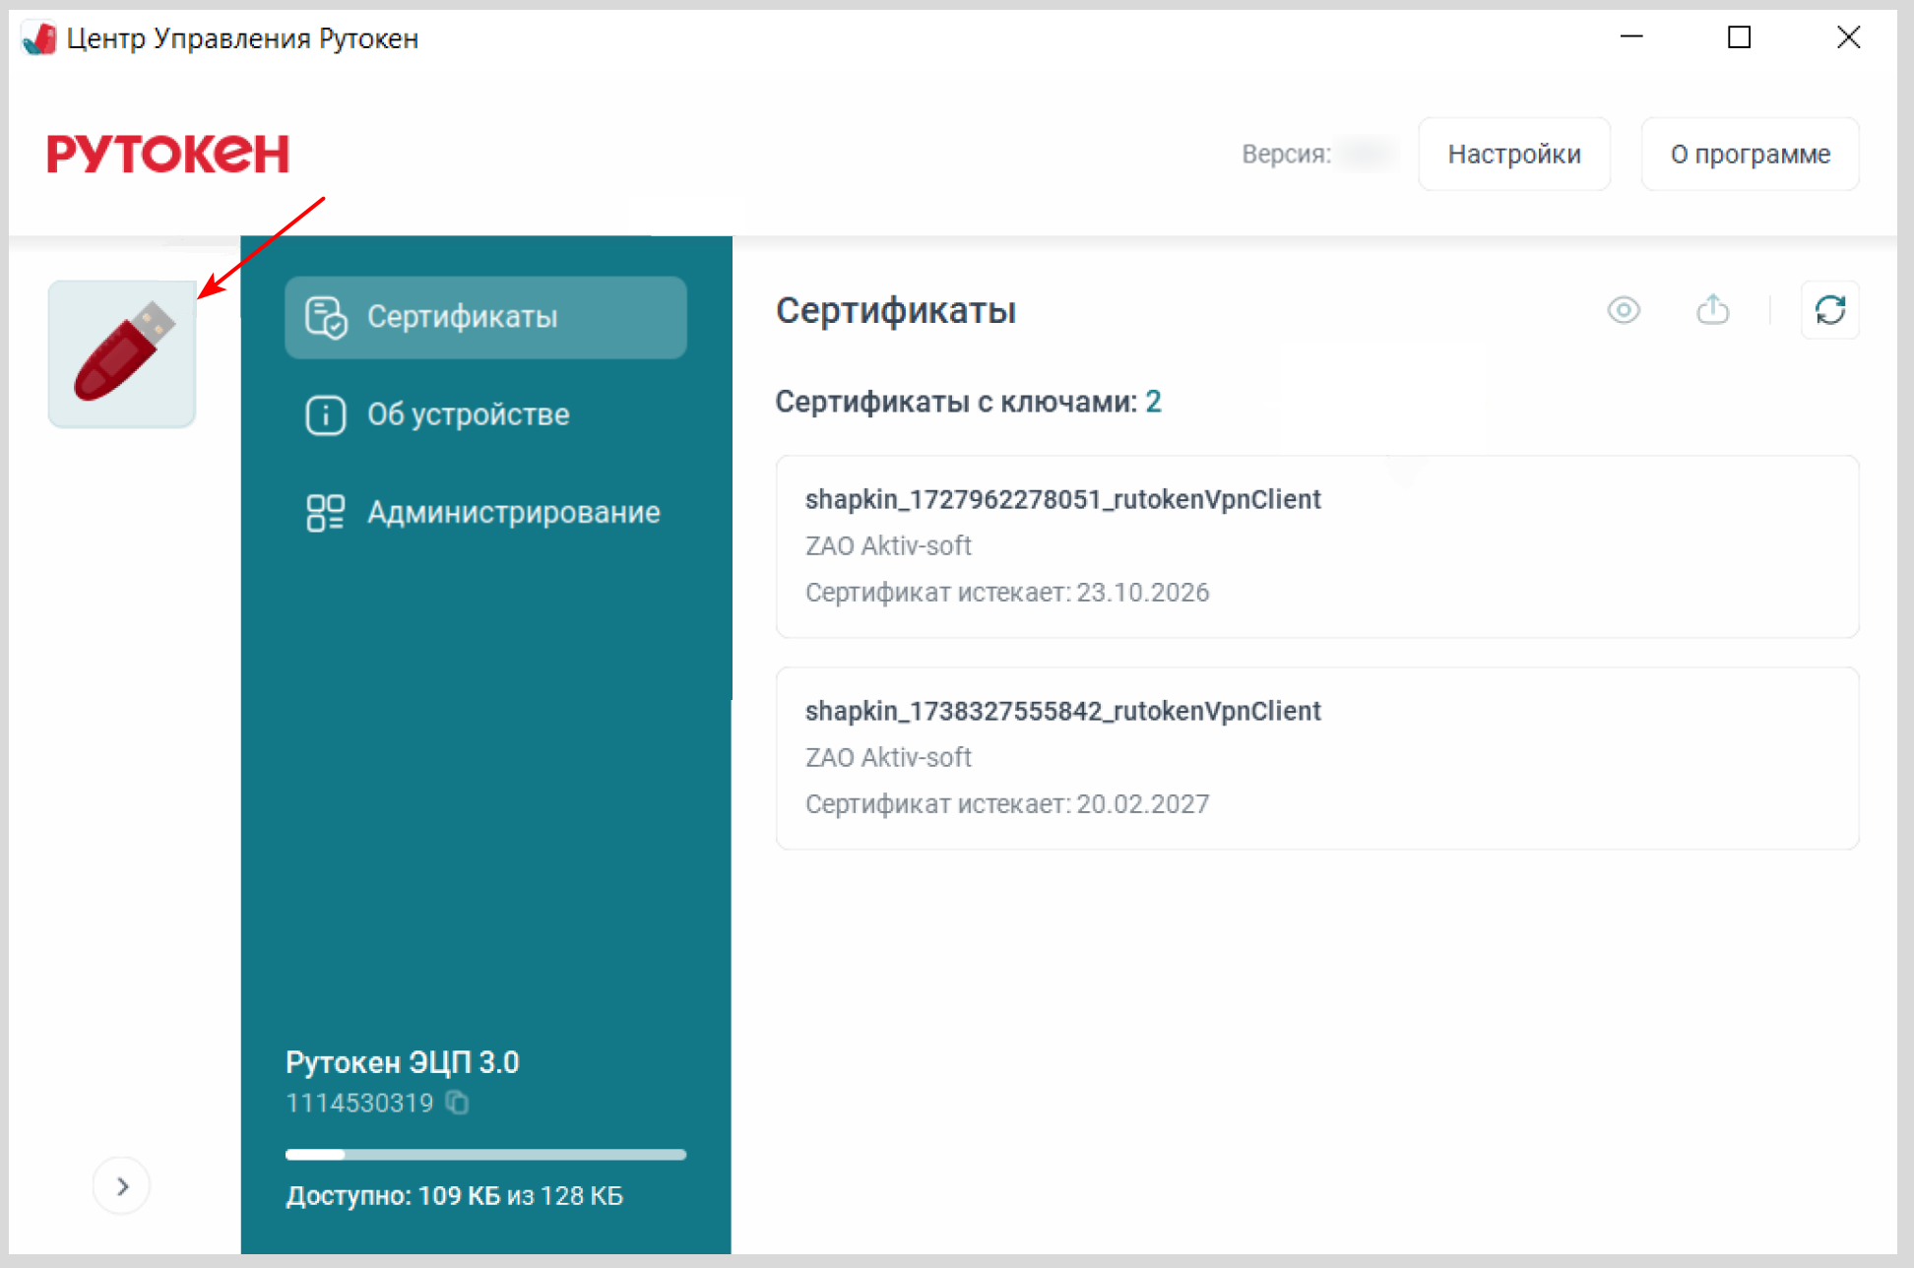Select certificate shapkin_1727962278051_rutokenVpnClient
This screenshot has width=1914, height=1268.
(x=1316, y=546)
